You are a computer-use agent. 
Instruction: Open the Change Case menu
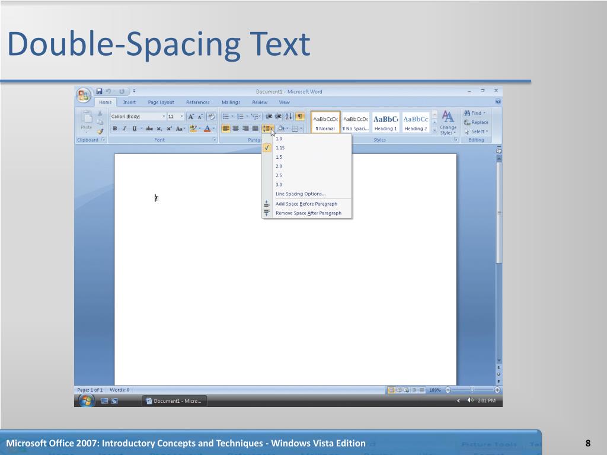180,129
